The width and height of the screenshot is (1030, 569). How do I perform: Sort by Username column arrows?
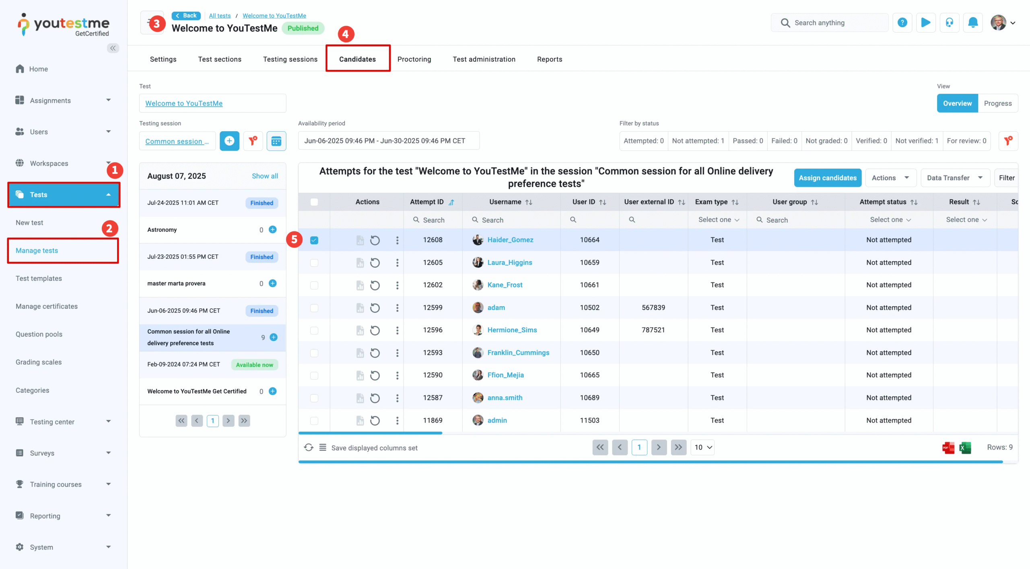pos(529,202)
